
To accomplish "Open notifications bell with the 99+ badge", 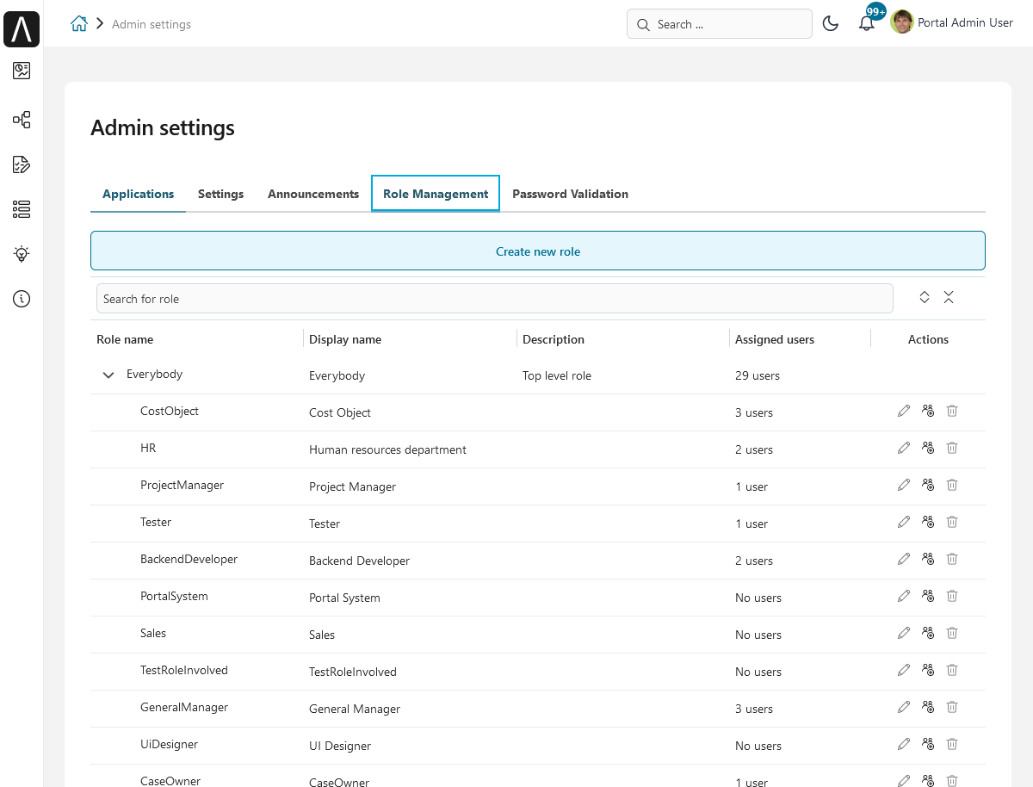I will [x=867, y=23].
